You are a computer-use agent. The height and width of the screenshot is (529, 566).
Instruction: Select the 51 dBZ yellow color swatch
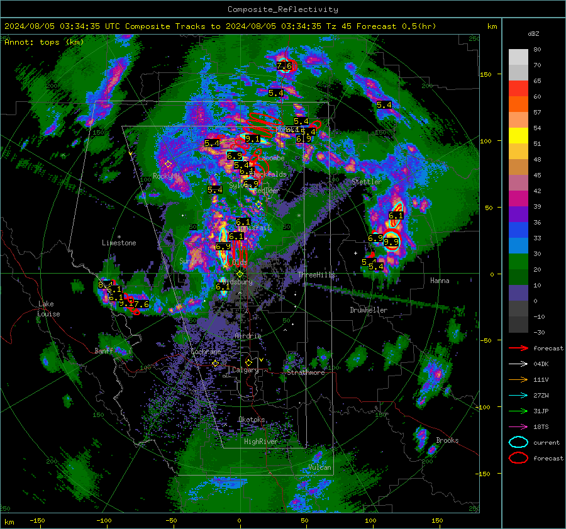click(x=518, y=135)
